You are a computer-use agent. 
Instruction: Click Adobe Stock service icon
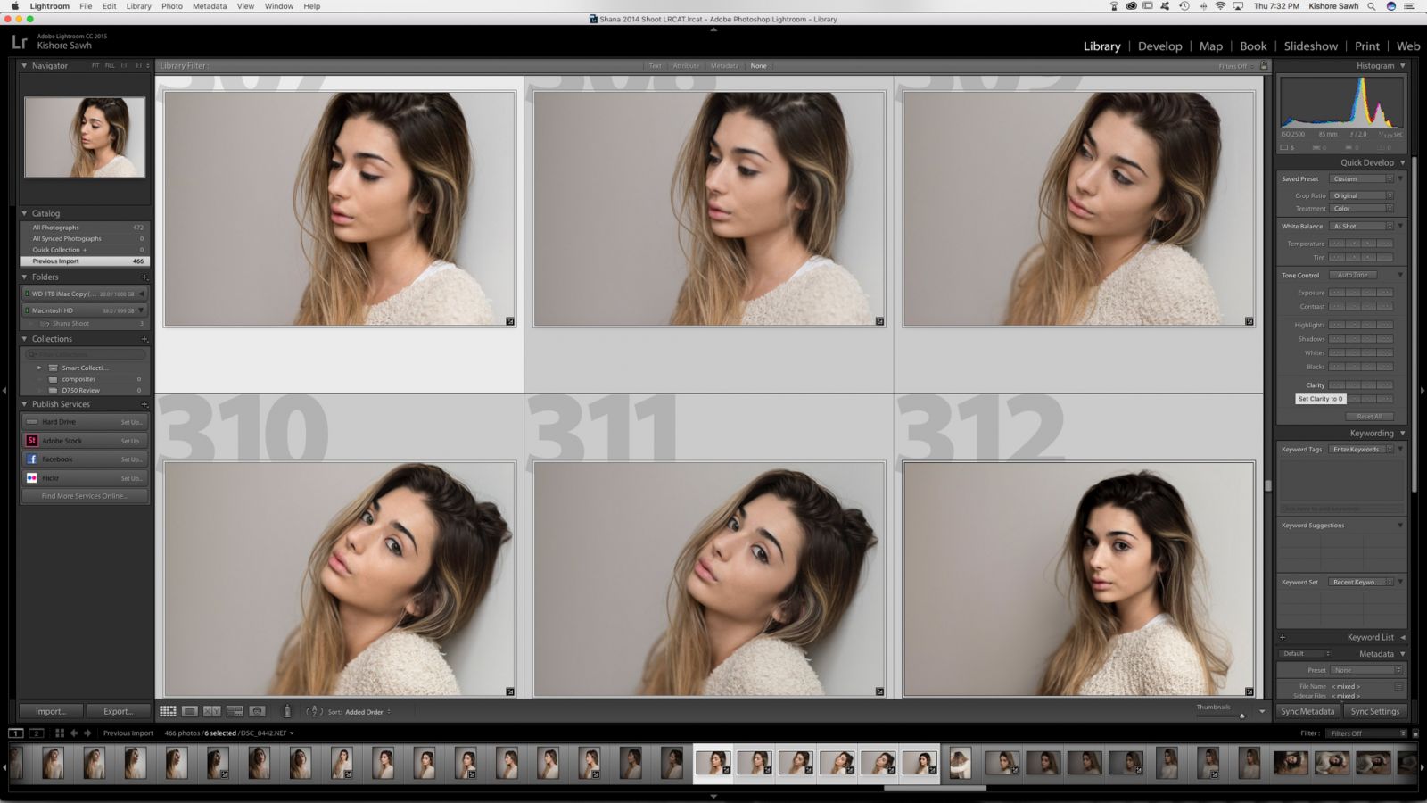pyautogui.click(x=32, y=441)
